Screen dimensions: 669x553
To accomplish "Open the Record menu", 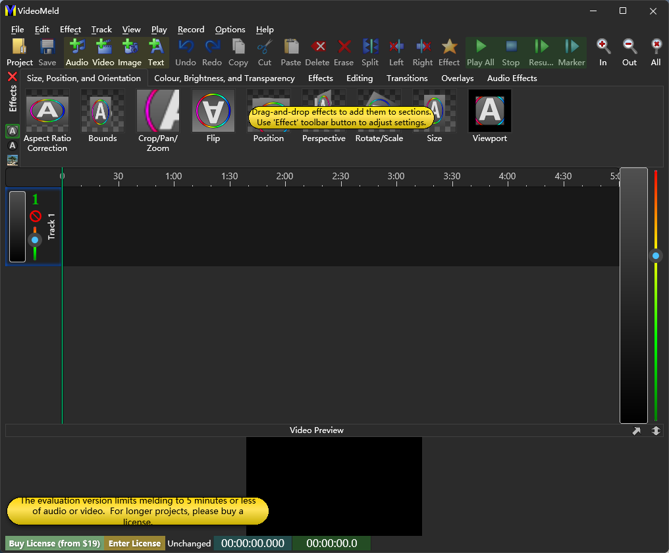I will [191, 30].
